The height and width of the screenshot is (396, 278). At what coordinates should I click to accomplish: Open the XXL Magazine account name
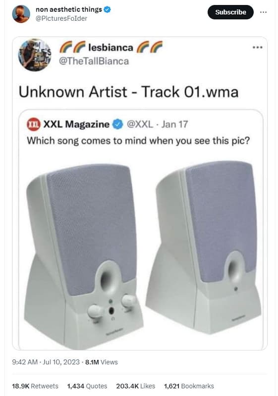[77, 124]
